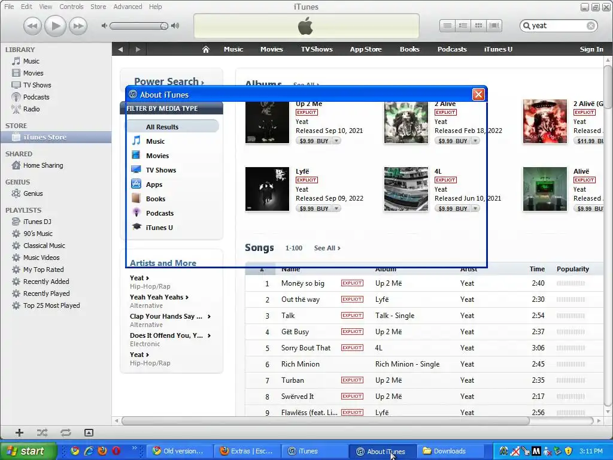
Task: Open the File menu
Action: pyautogui.click(x=8, y=7)
